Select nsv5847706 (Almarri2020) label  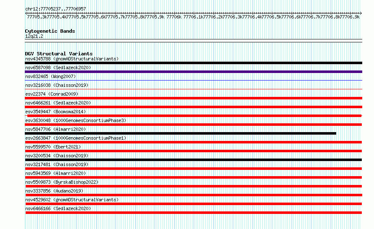pos(55,129)
